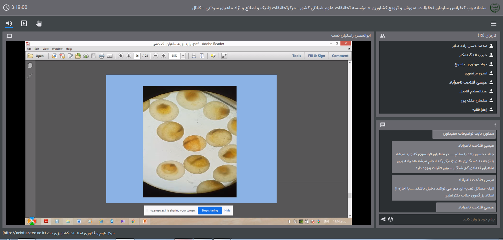
Task: Click the zoom in plus icon
Action: (x=163, y=56)
